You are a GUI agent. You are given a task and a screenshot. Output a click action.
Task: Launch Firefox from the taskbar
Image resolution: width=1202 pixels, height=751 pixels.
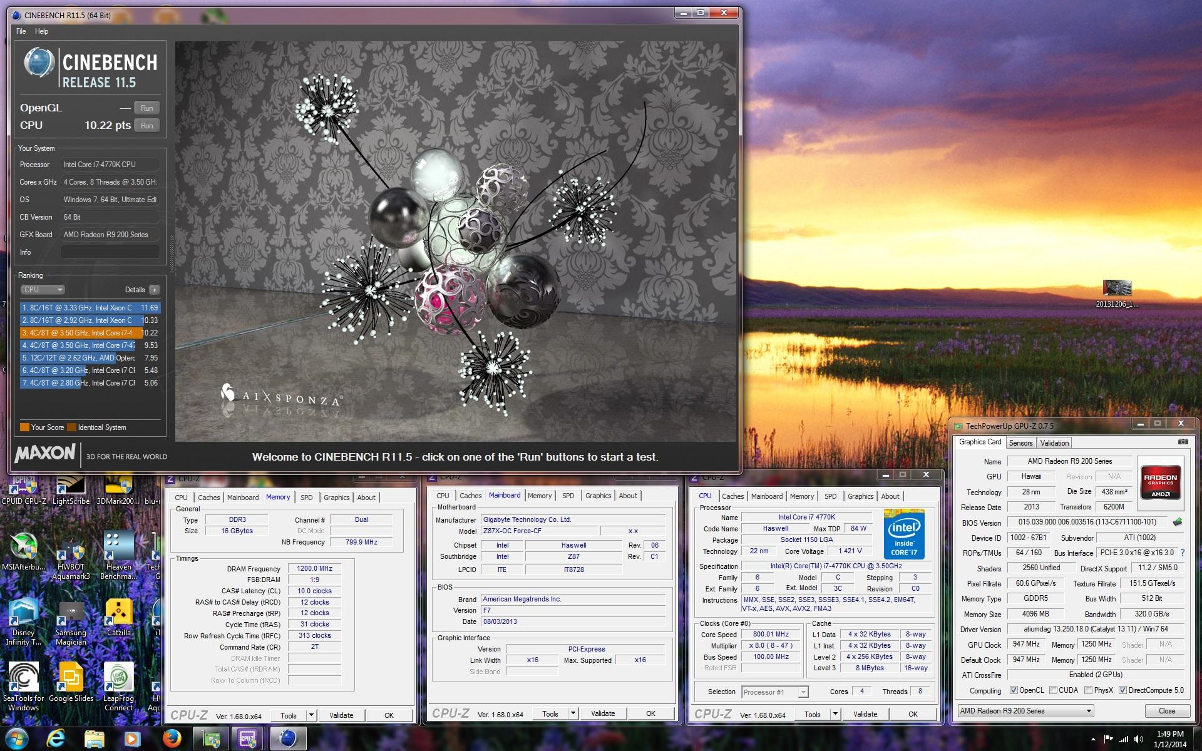pos(172,738)
